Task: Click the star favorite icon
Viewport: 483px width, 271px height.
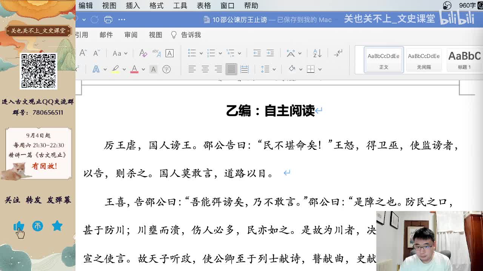Action: tap(57, 226)
